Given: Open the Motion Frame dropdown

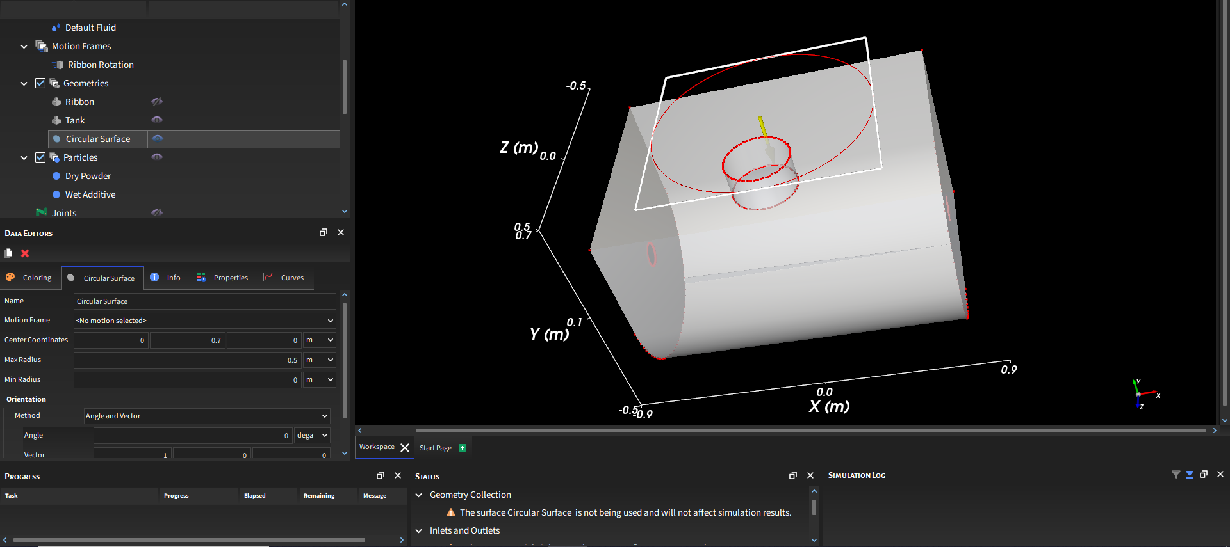Looking at the screenshot, I should tap(205, 321).
